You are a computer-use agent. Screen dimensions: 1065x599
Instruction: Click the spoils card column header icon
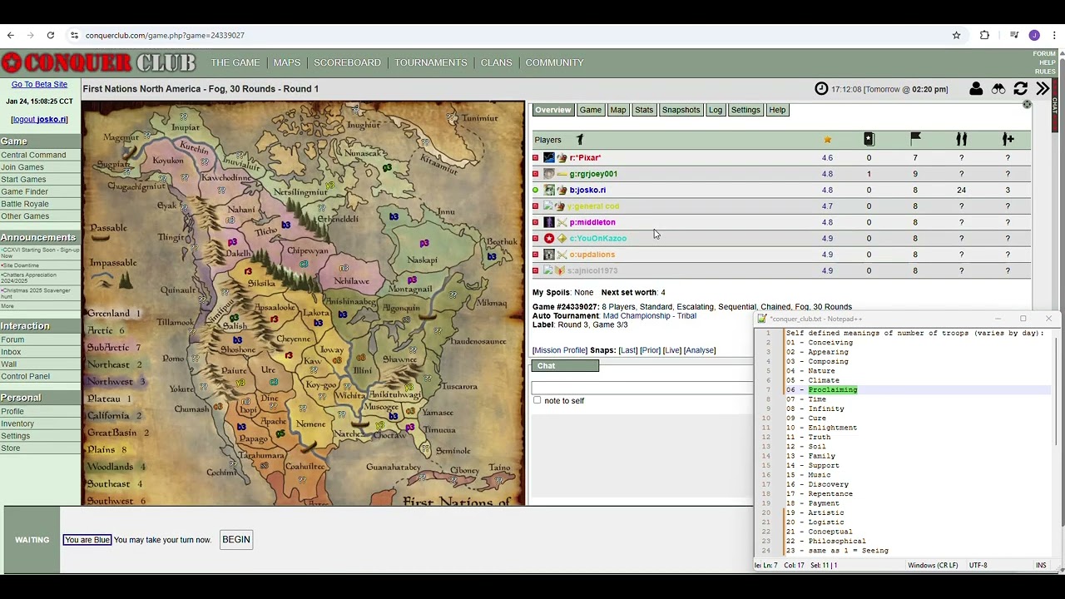[x=869, y=140]
